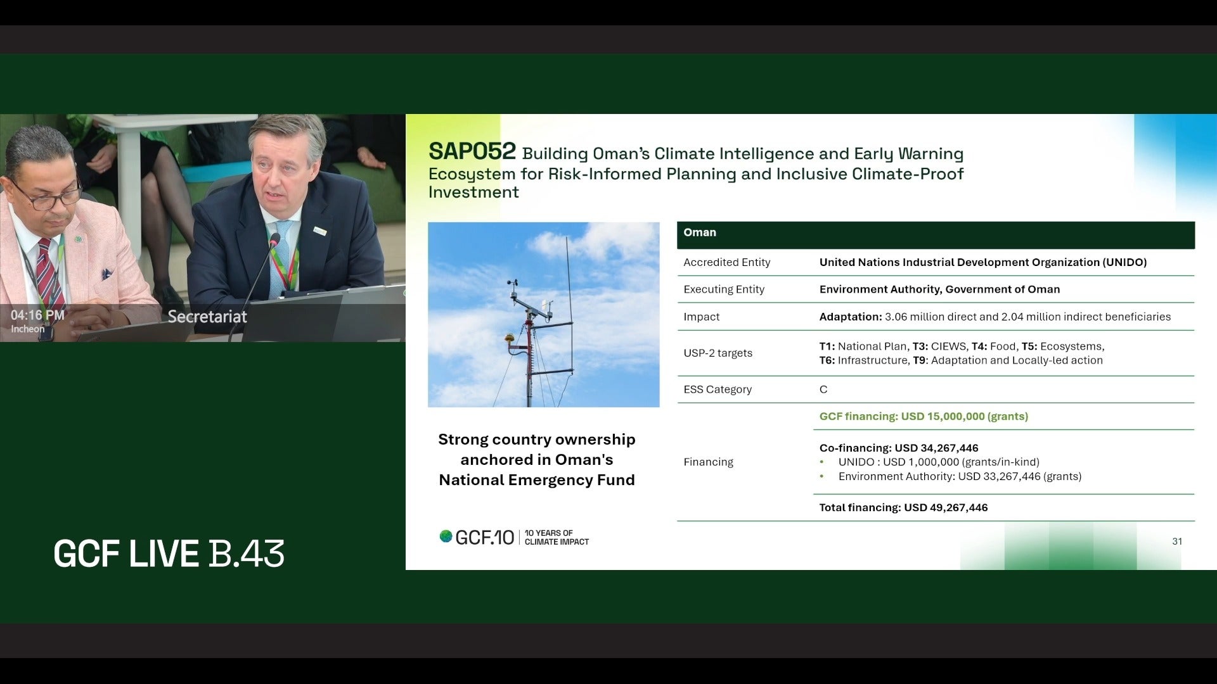This screenshot has height=684, width=1217.
Task: Click the Strong country ownership caption text
Action: [x=537, y=460]
